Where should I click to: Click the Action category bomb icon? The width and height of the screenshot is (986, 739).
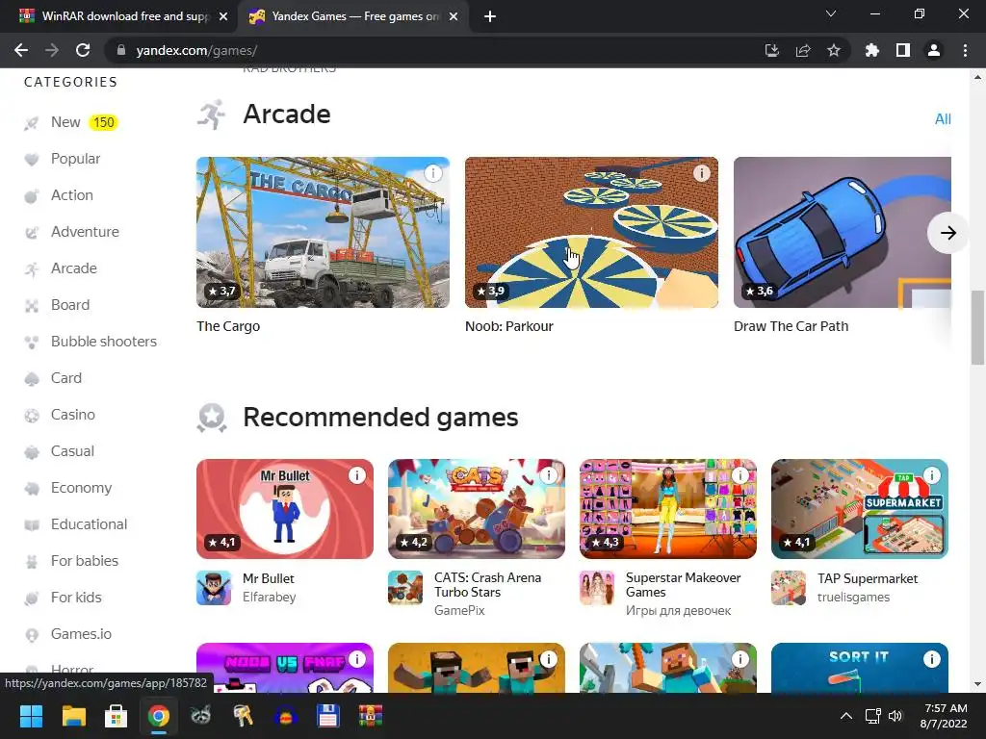coord(32,196)
